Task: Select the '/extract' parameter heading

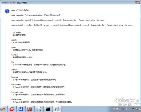Action: click(x=14, y=70)
